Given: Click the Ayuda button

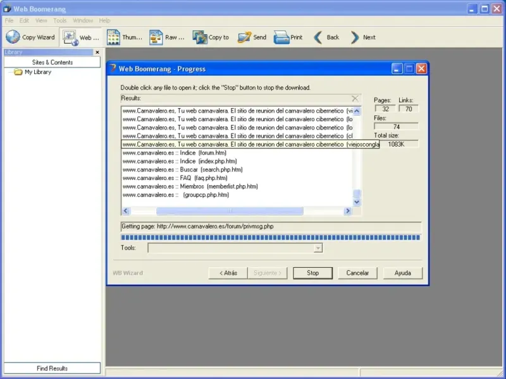Looking at the screenshot, I should [402, 273].
